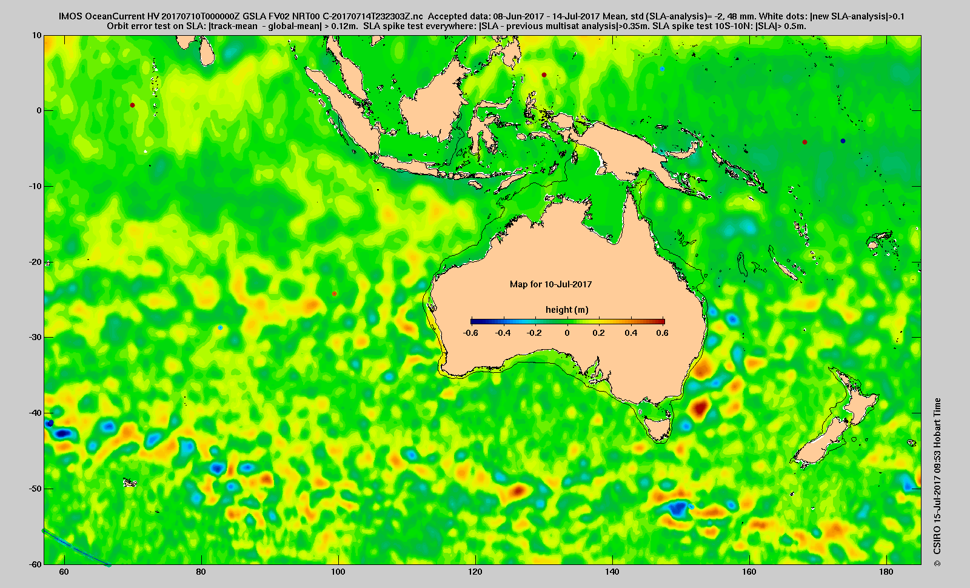Click the longitude 160 axis label

tap(749, 572)
